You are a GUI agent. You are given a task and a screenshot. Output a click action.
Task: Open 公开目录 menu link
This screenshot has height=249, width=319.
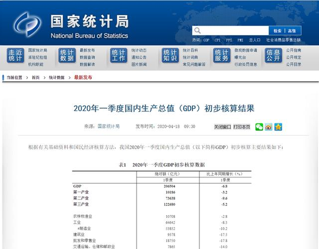294,64
